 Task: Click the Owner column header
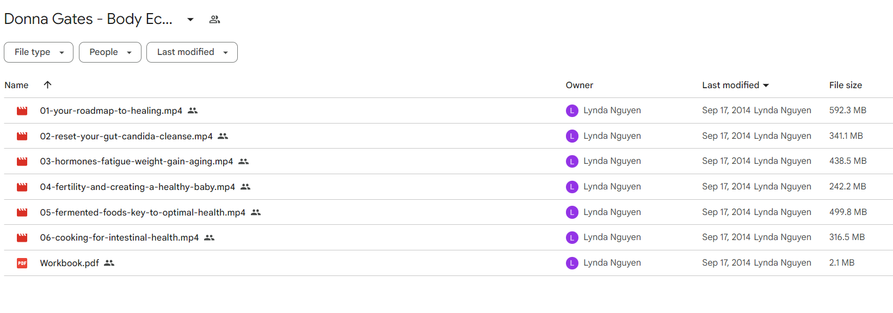click(579, 85)
